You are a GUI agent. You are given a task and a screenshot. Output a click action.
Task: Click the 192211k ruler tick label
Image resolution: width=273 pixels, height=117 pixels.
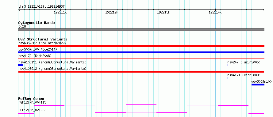click(x=60, y=13)
